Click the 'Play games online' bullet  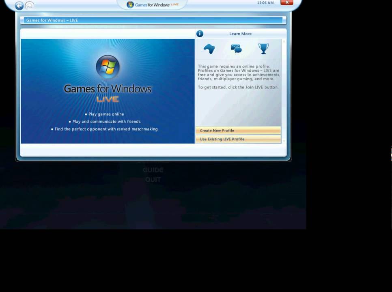tap(104, 114)
